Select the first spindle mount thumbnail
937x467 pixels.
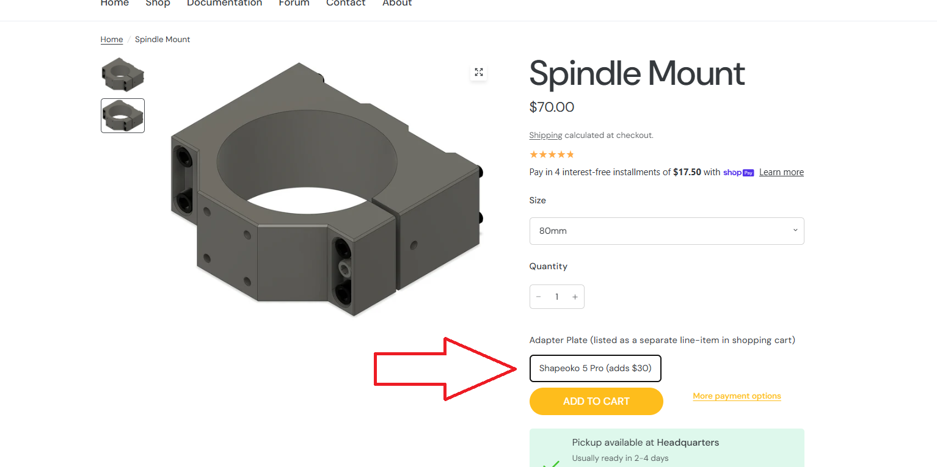point(123,74)
